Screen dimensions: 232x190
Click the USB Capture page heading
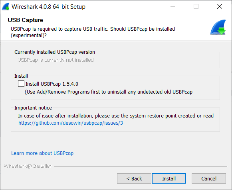[25, 20]
